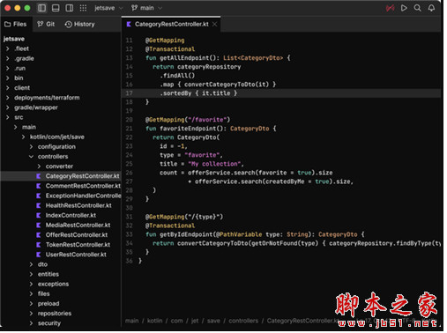447x333 pixels.
Task: Expand the converter folder
Action: coord(39,166)
